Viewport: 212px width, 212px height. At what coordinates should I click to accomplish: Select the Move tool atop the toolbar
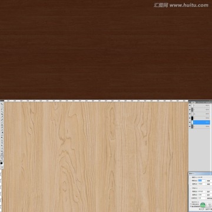click(x=2, y=104)
